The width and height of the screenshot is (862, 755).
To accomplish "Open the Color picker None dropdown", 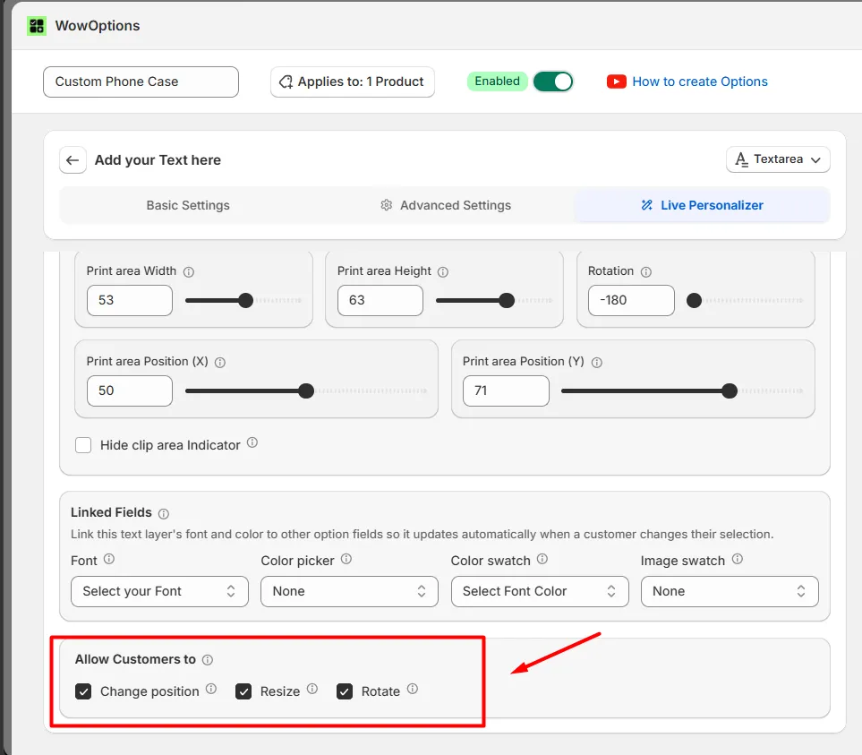I will pos(349,591).
